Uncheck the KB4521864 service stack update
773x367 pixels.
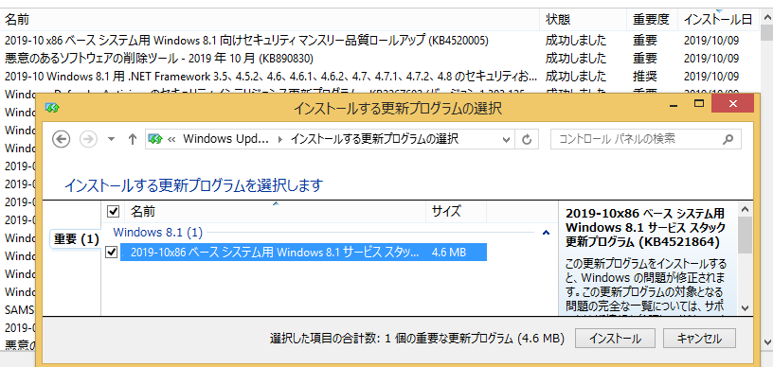pos(112,253)
